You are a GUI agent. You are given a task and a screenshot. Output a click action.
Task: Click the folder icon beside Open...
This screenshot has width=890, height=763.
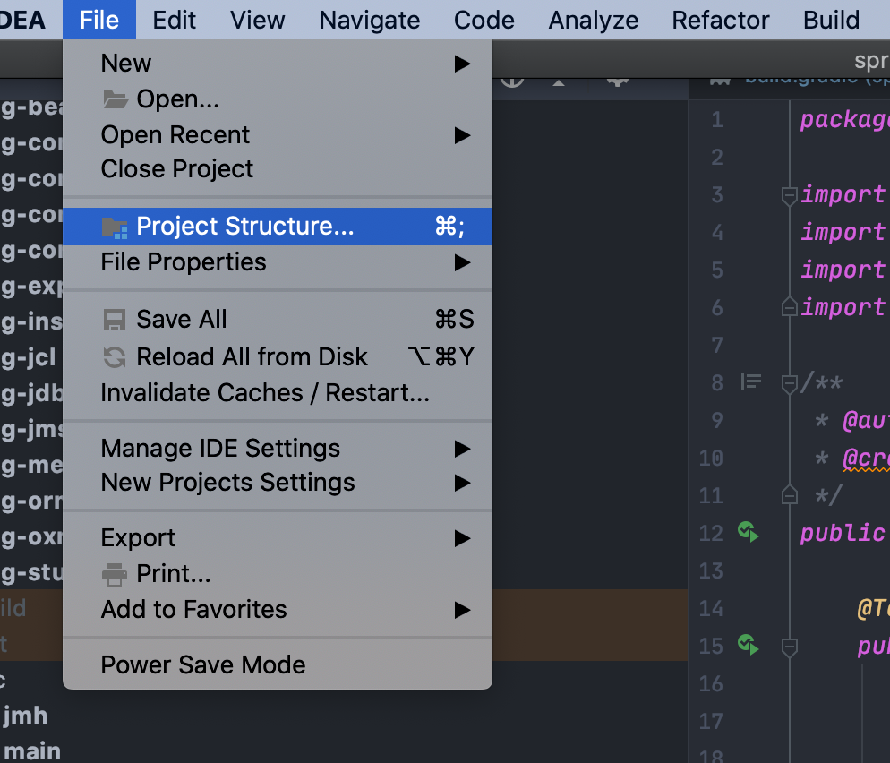click(x=116, y=99)
